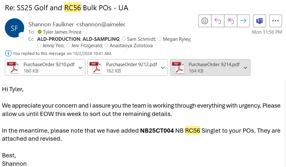This screenshot has width=286, height=167.
Task: Open the more actions ellipsis menu
Action: tap(275, 21)
